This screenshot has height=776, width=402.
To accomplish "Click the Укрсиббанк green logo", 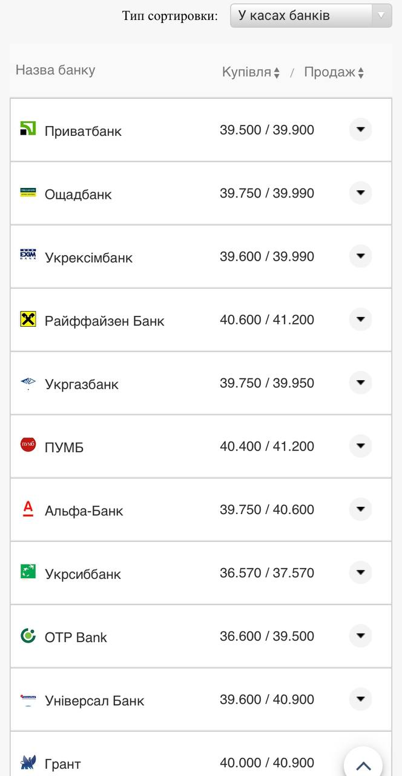I will (x=28, y=572).
